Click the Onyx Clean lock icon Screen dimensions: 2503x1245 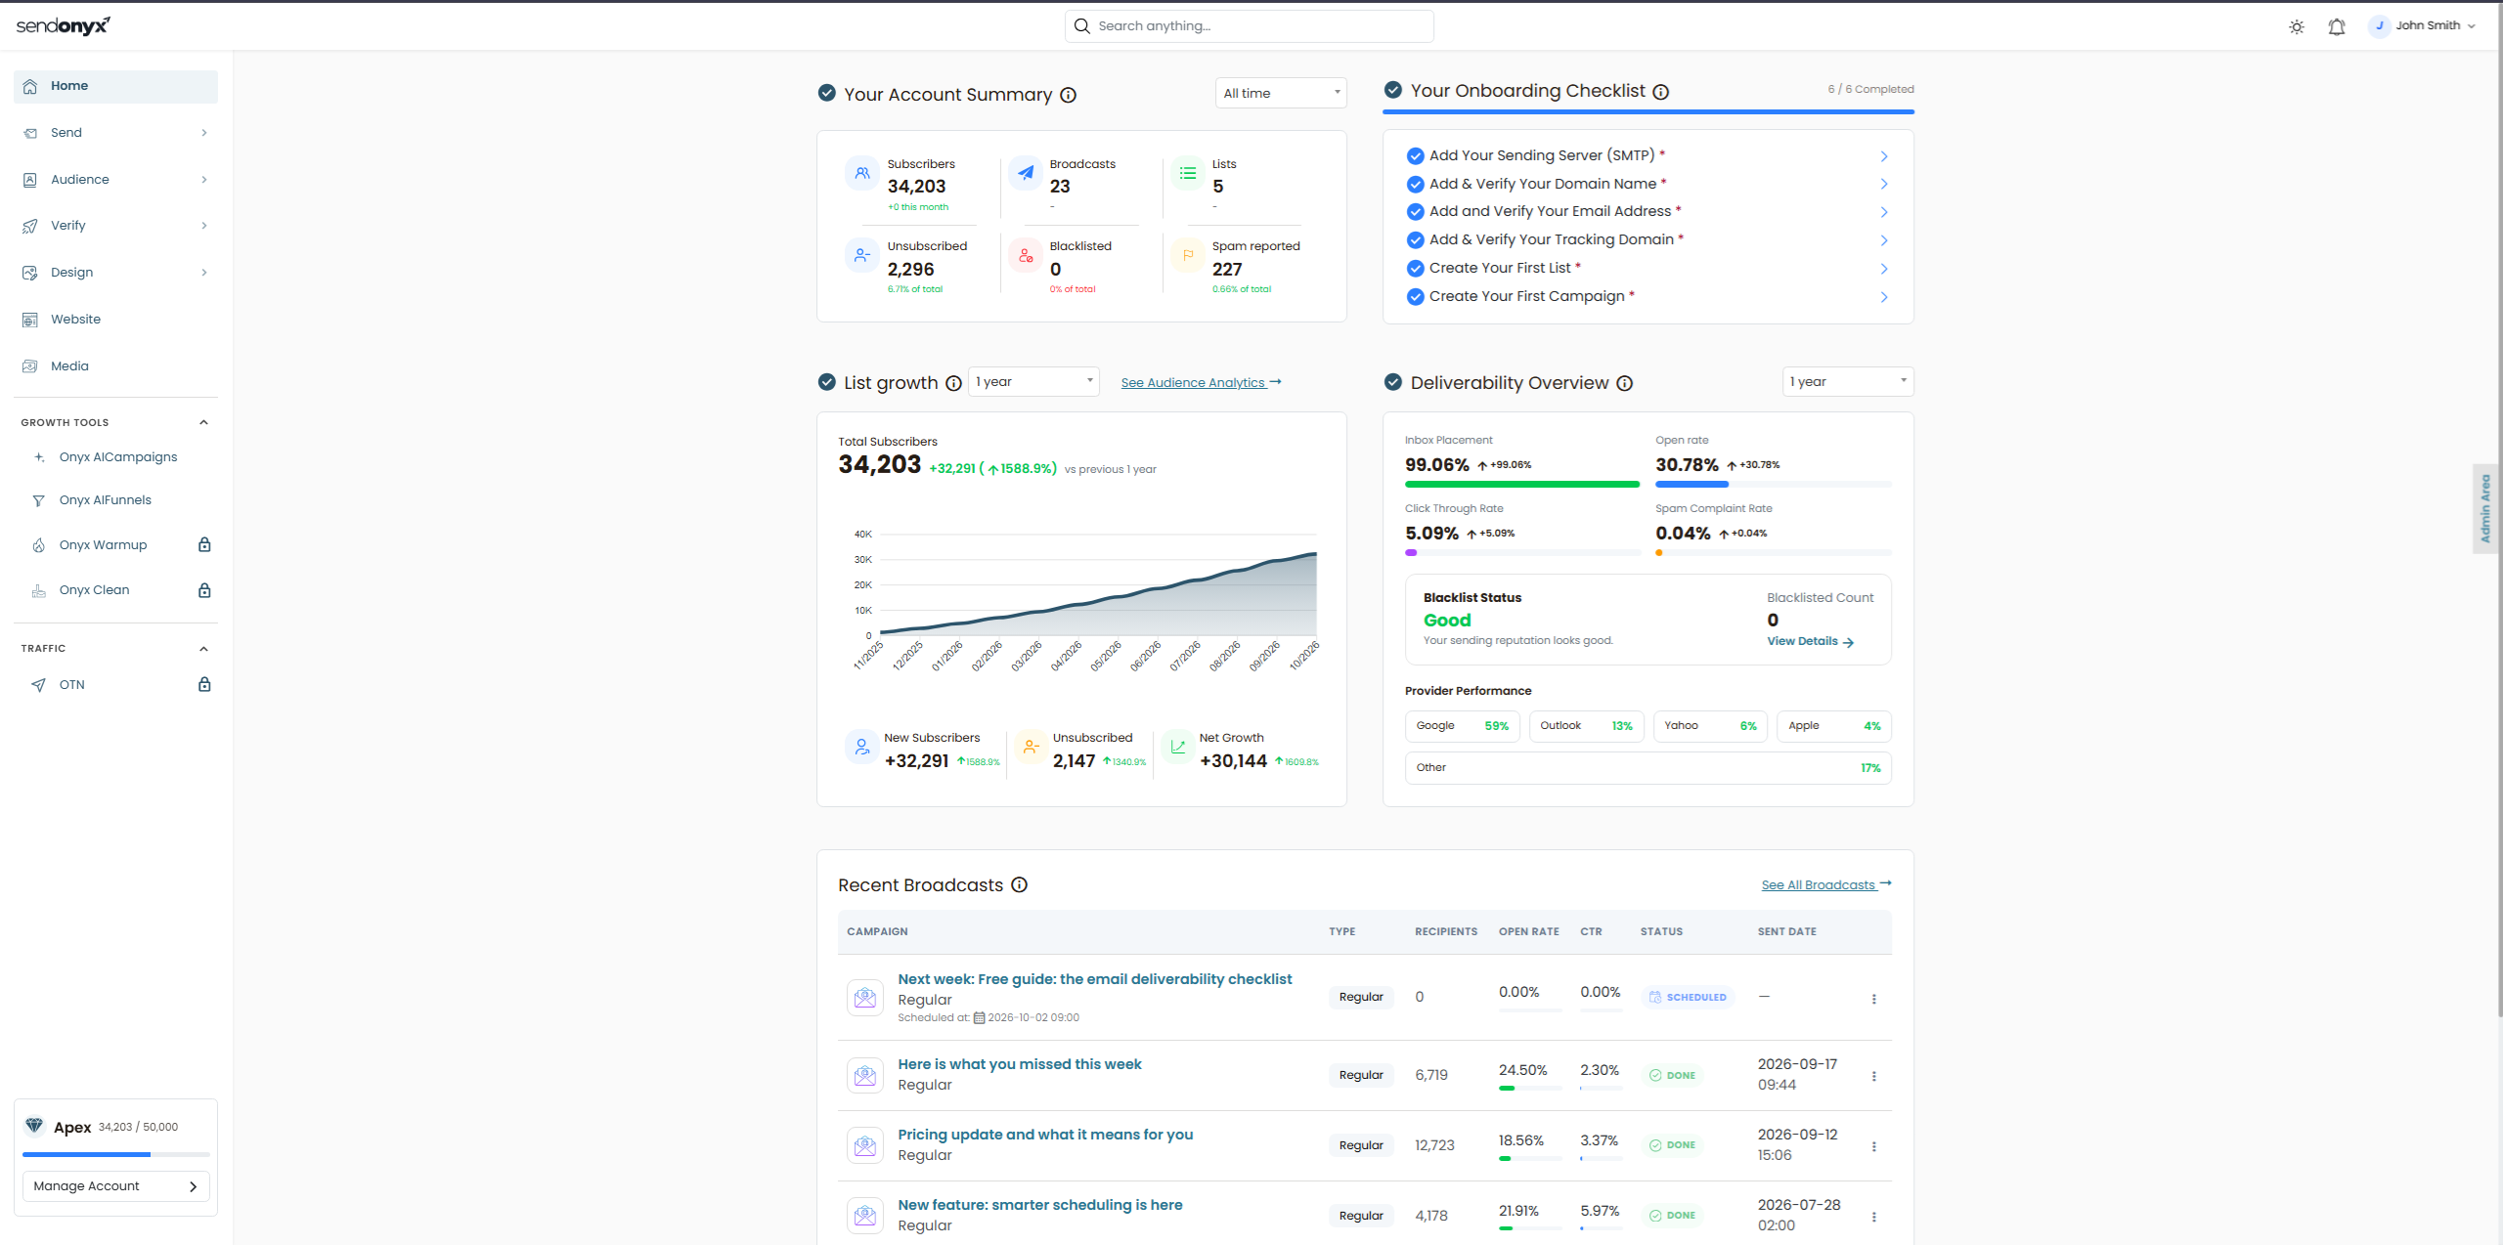click(204, 590)
